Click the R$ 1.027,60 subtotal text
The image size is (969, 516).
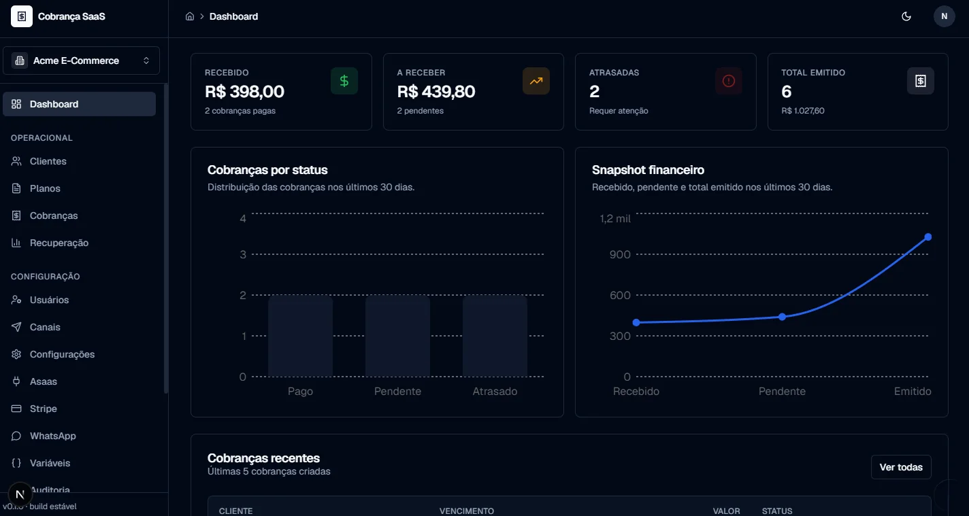(x=803, y=111)
